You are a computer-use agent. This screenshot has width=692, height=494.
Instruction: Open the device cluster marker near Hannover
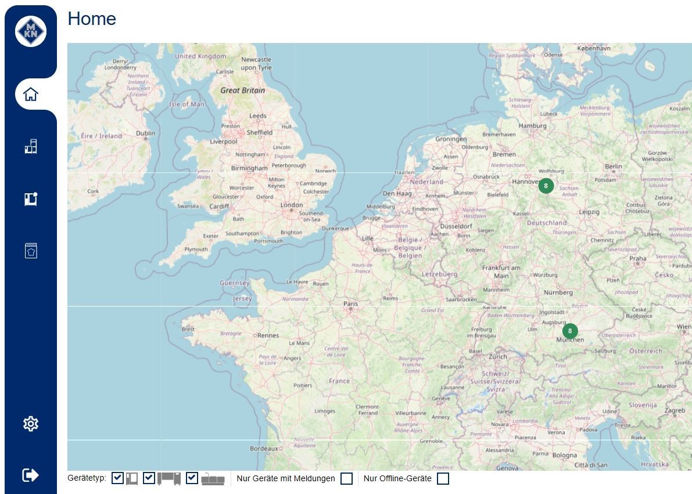click(546, 186)
